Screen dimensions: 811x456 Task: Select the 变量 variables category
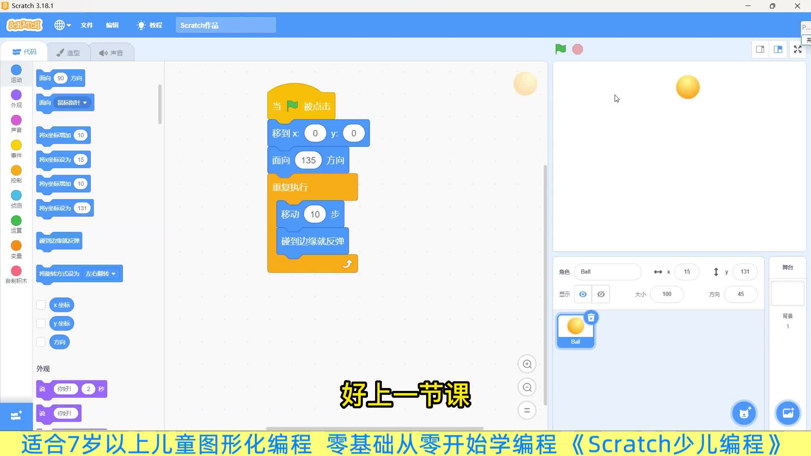[x=16, y=250]
